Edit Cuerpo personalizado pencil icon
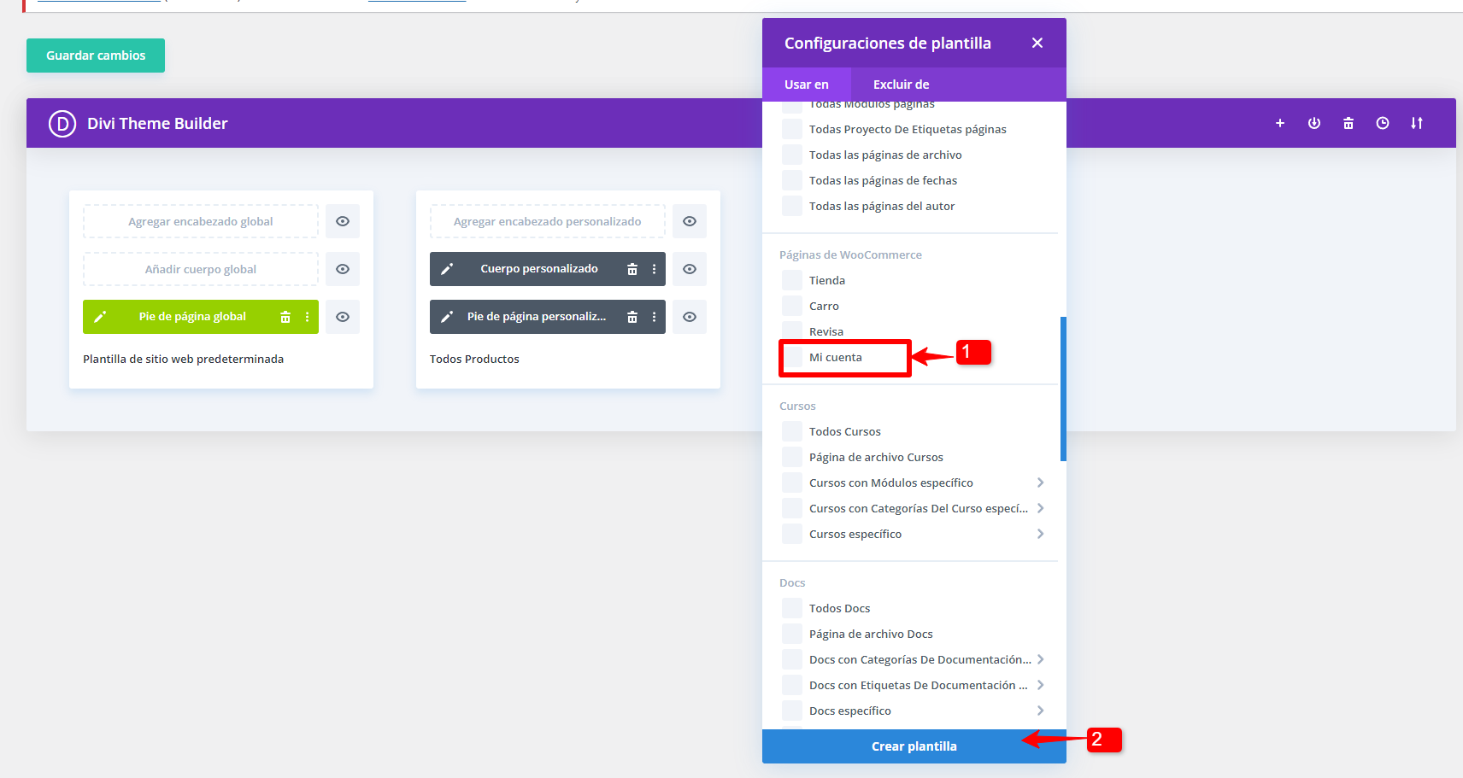The image size is (1463, 778). (x=447, y=269)
